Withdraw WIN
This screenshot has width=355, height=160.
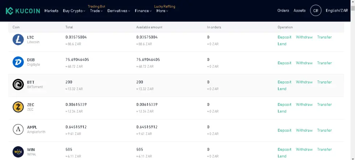[304, 149]
